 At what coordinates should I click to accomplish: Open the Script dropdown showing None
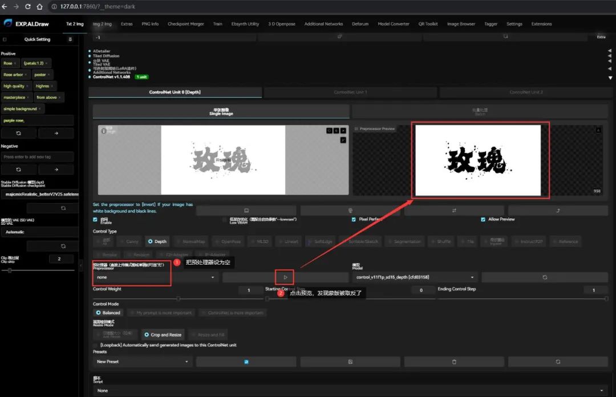click(350, 391)
